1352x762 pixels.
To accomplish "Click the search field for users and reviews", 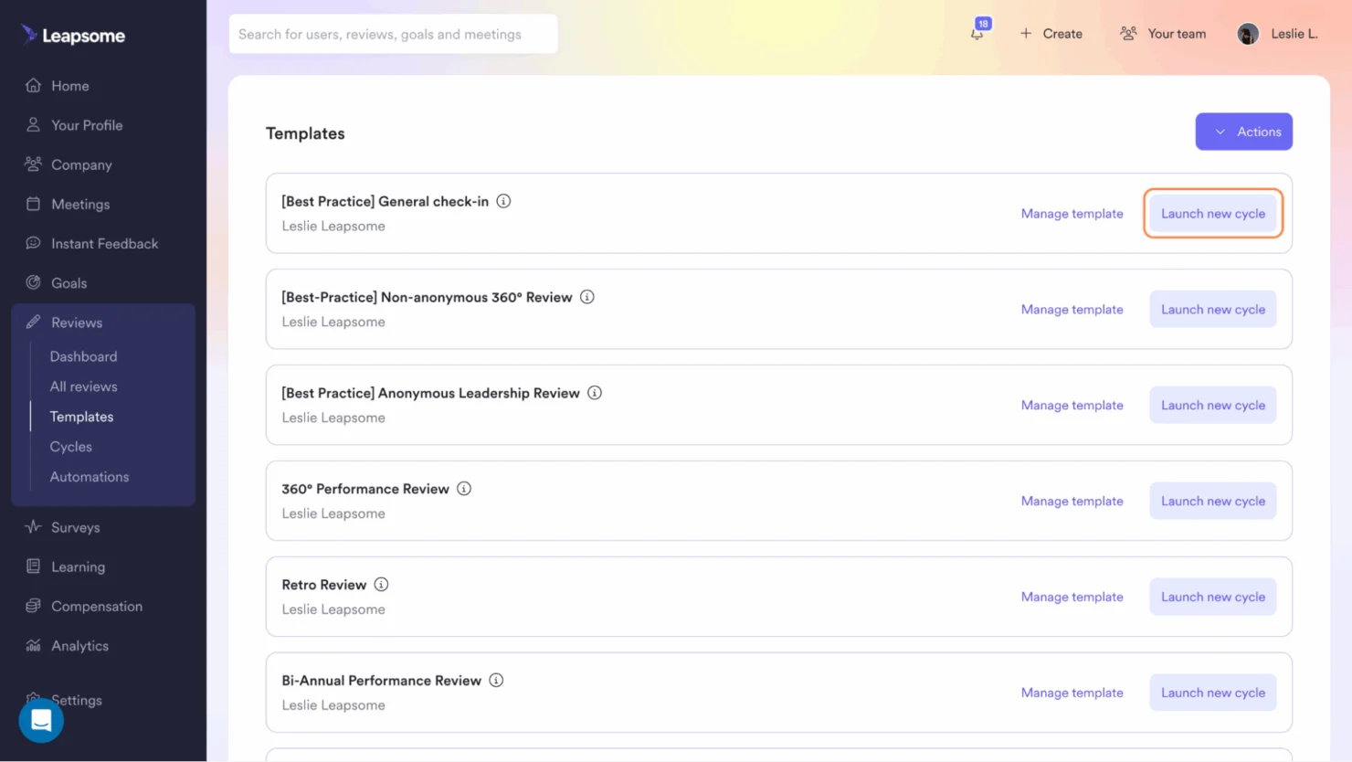I will pos(393,33).
